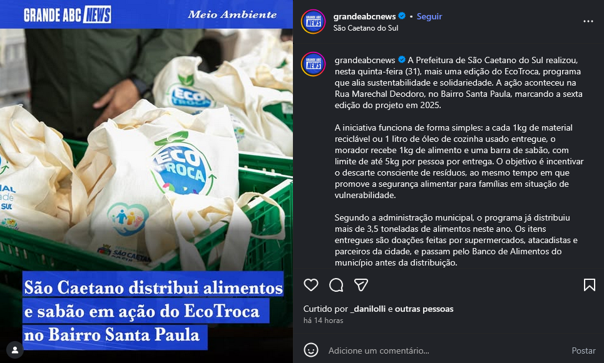Open _danilolli profile from likes
The height and width of the screenshot is (363, 604).
pyautogui.click(x=368, y=309)
